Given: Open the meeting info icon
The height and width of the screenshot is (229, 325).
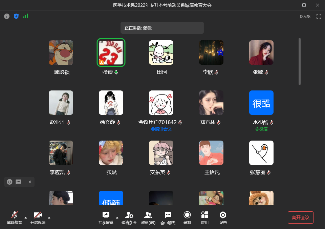Looking at the screenshot, I should tap(7, 16).
